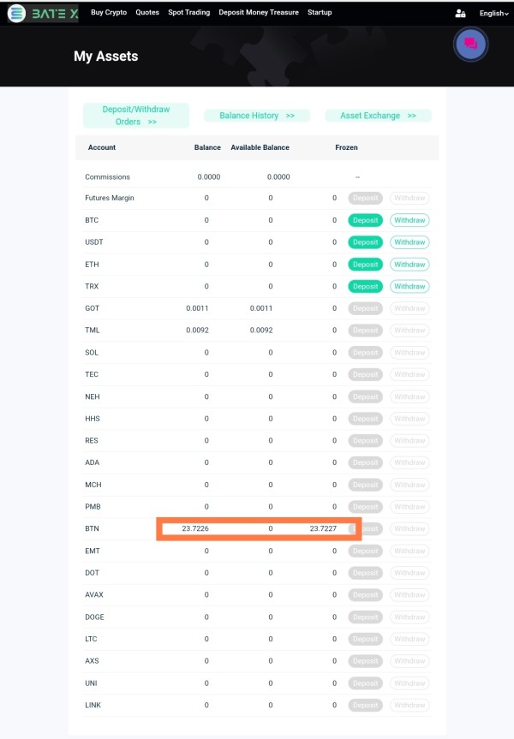514x739 pixels.
Task: Go to Buy Crypto menu
Action: pyautogui.click(x=109, y=12)
